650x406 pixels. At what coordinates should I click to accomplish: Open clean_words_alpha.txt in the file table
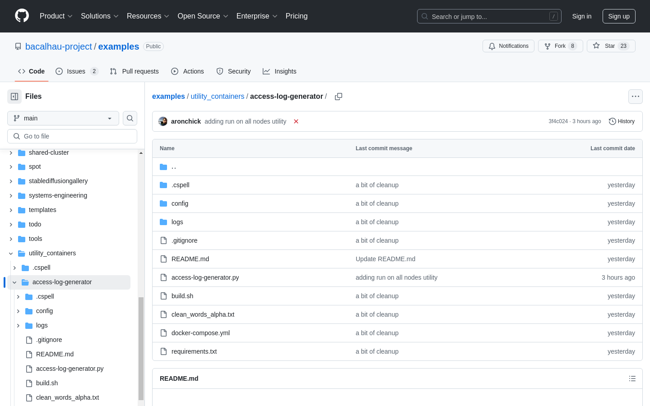tap(203, 314)
